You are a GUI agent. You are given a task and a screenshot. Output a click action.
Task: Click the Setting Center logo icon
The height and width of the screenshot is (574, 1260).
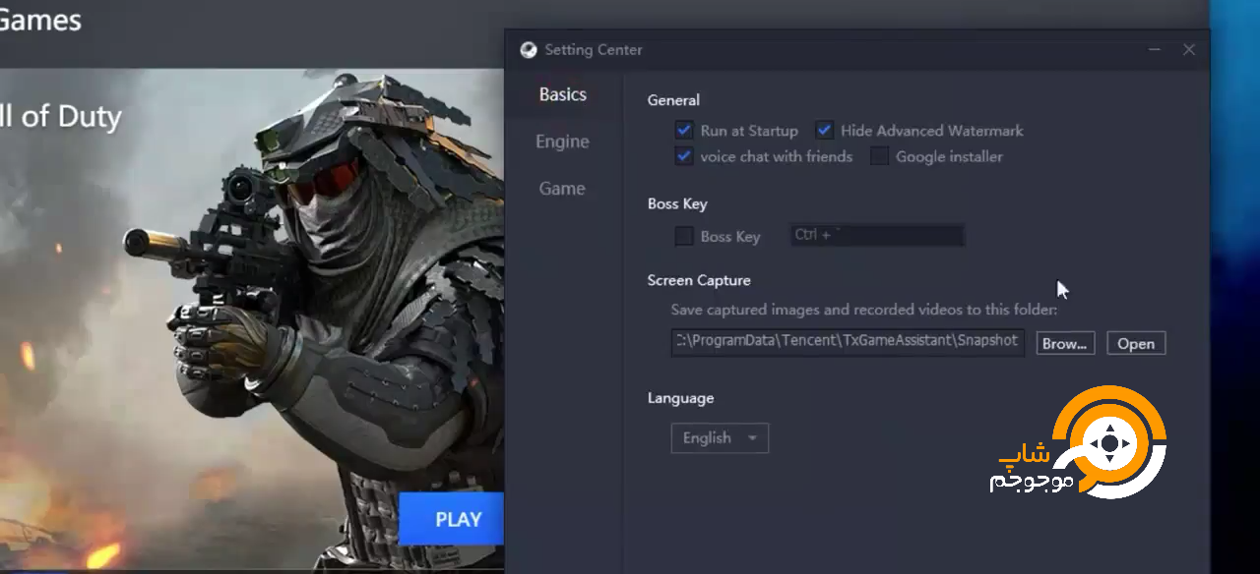(529, 50)
